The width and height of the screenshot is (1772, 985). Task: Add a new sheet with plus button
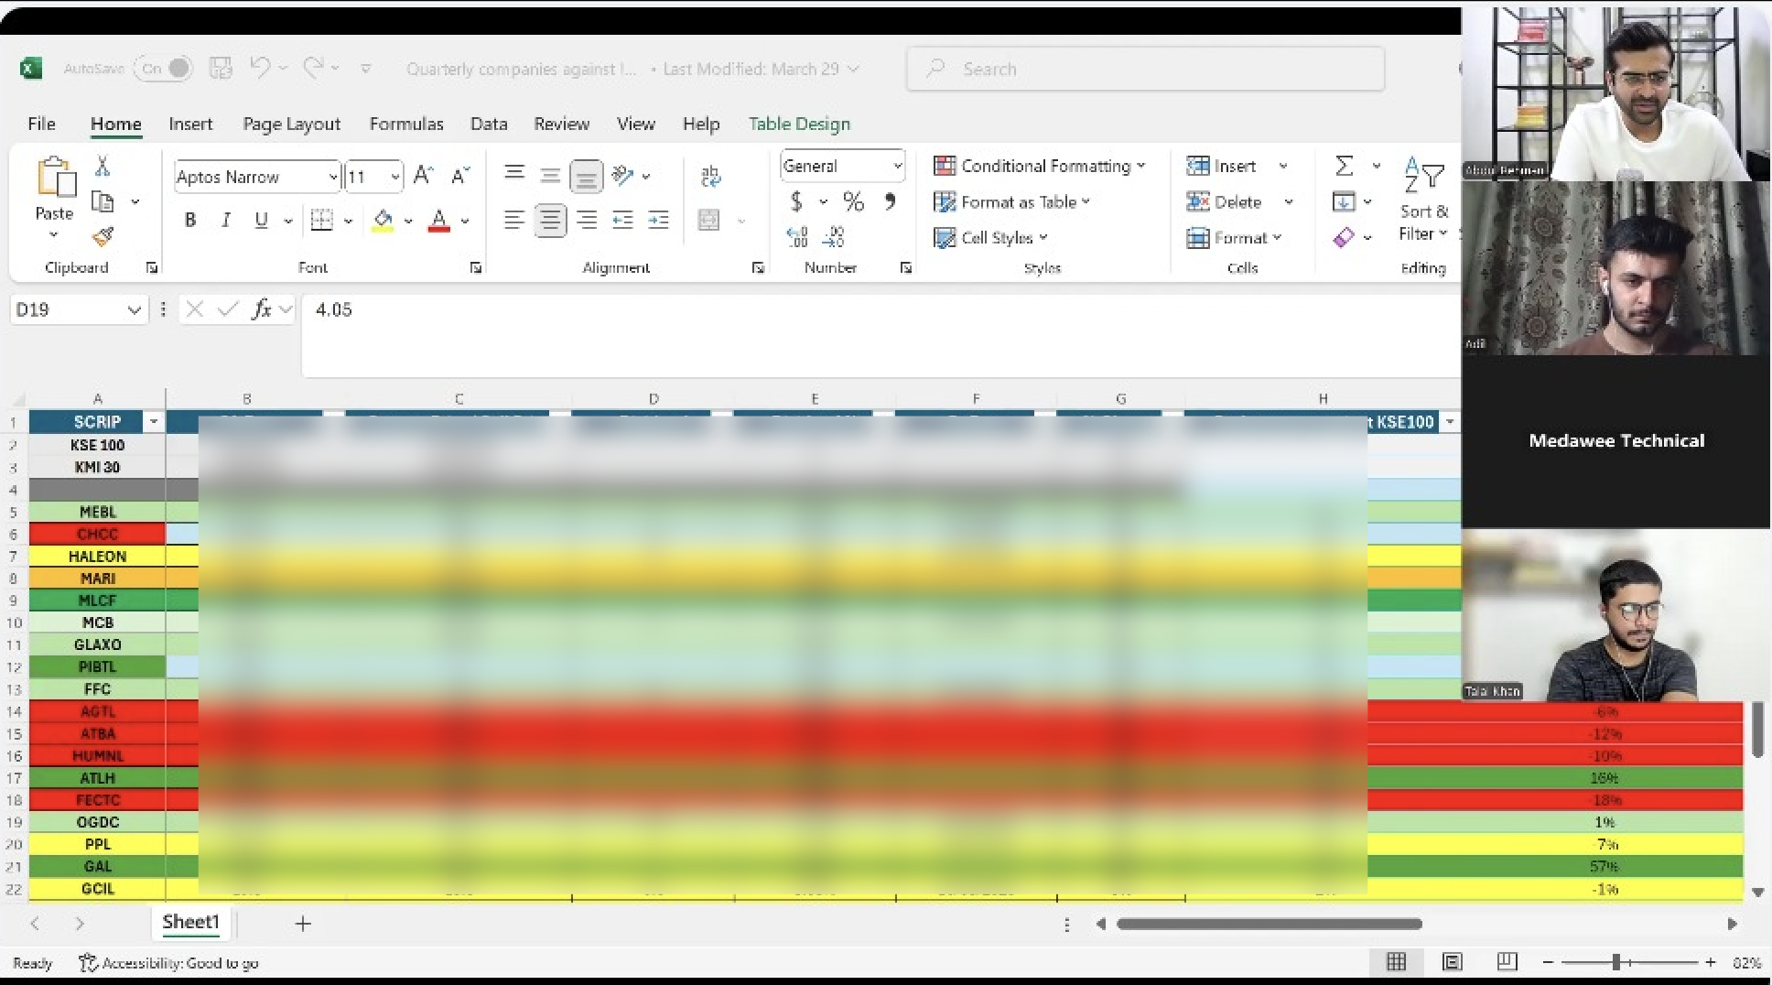pos(303,924)
